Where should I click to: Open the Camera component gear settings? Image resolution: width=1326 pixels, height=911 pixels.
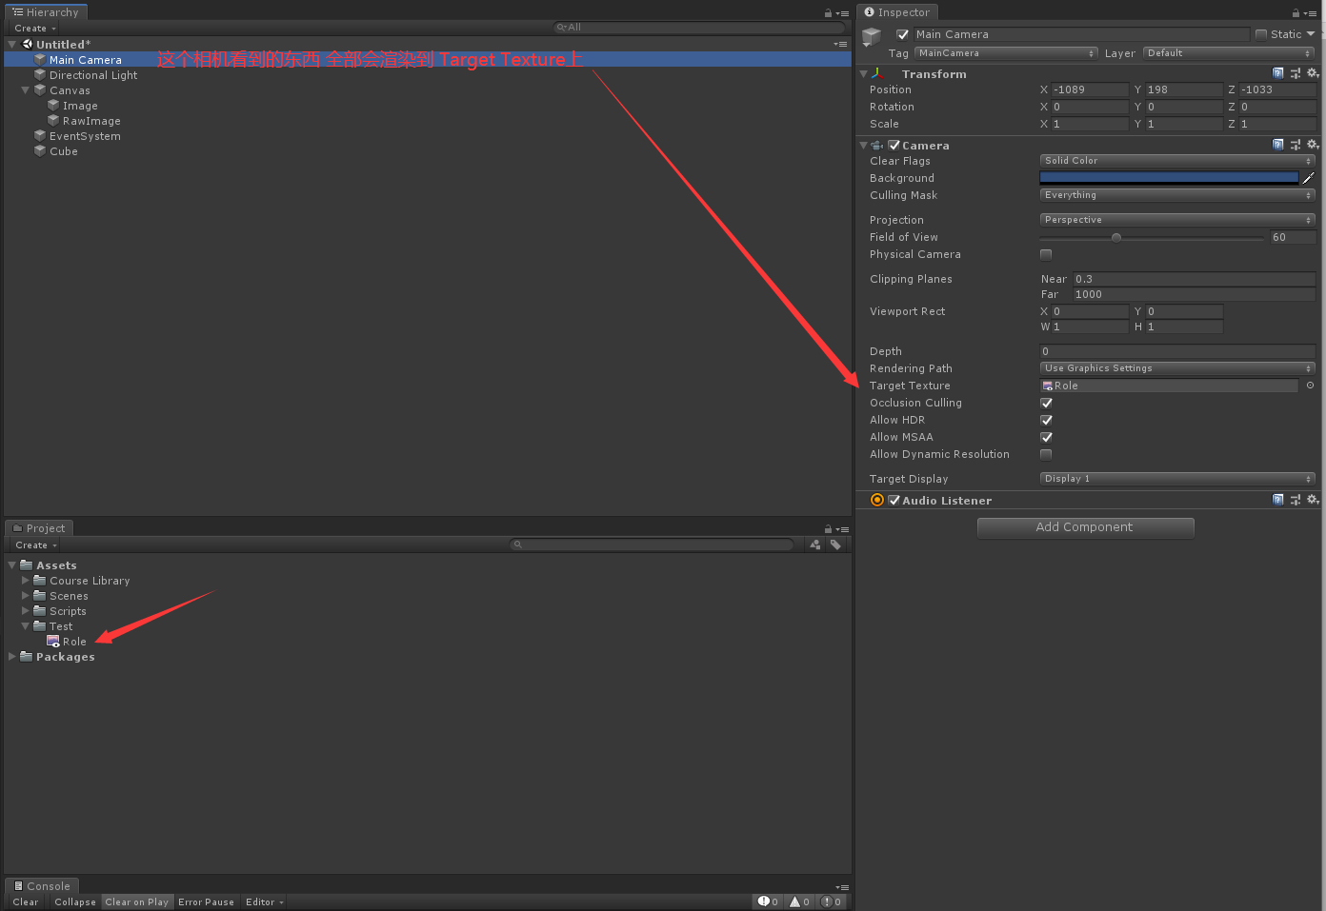(x=1313, y=145)
